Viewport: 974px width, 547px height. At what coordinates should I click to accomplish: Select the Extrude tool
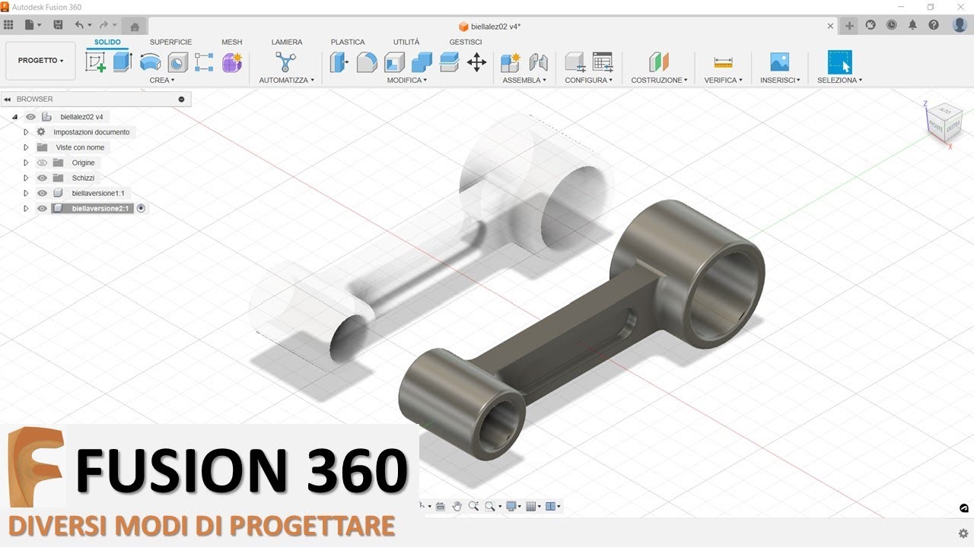pyautogui.click(x=123, y=62)
